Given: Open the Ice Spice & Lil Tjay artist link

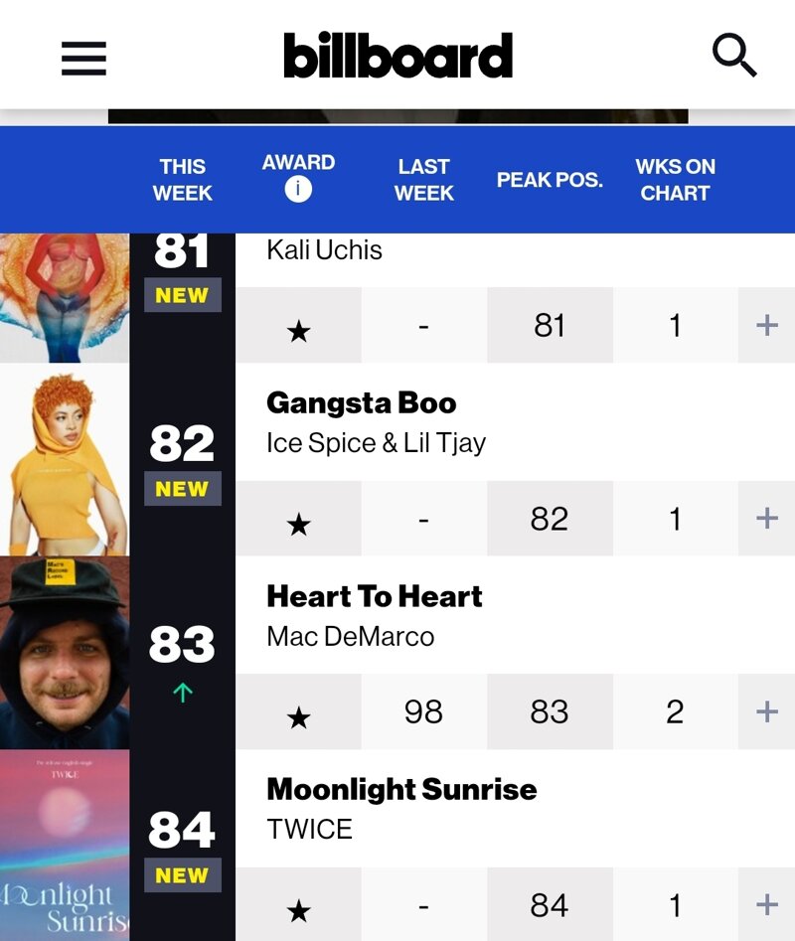Looking at the screenshot, I should coord(377,443).
